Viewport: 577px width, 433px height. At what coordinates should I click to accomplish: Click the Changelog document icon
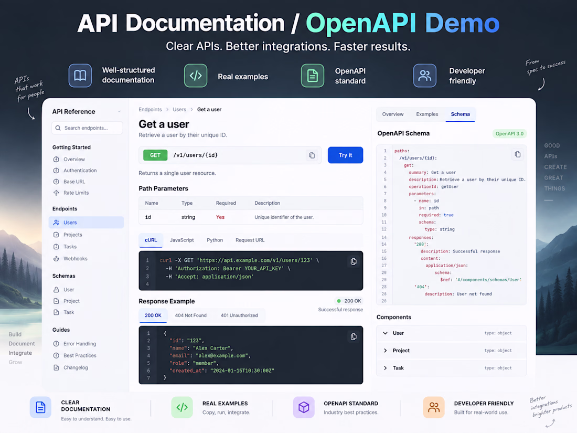click(x=56, y=367)
